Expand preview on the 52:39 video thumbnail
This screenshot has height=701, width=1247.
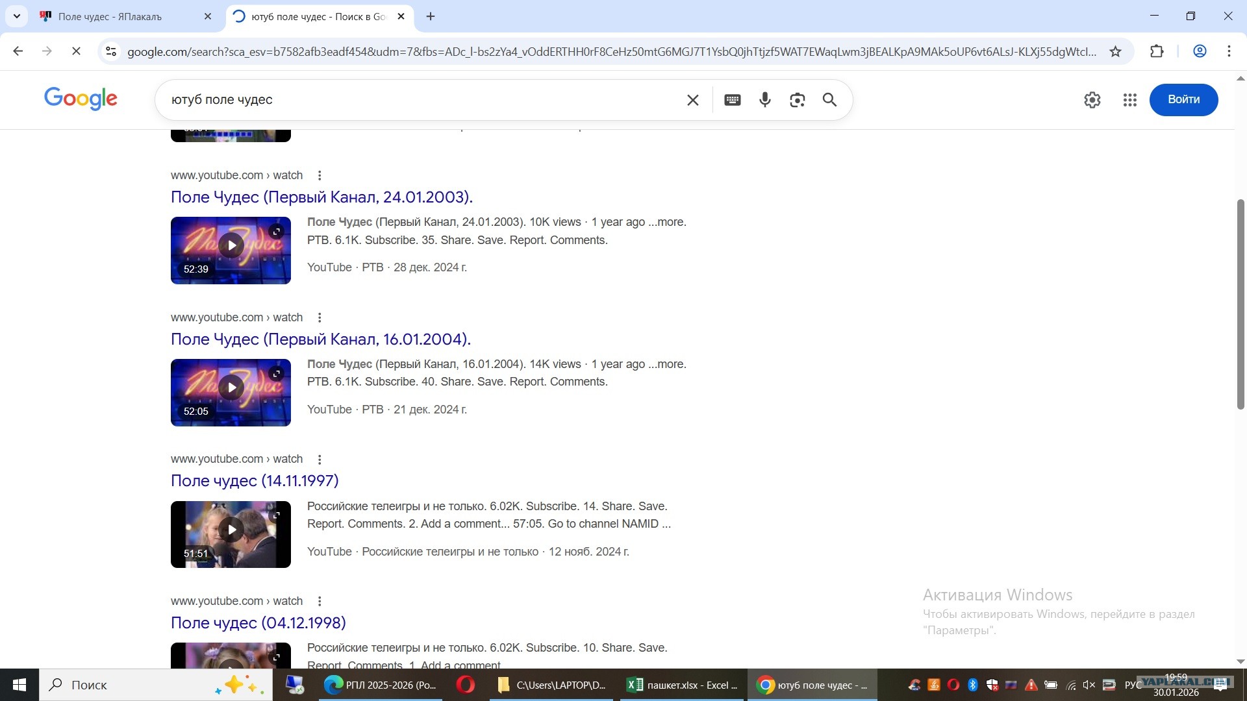[x=277, y=231]
